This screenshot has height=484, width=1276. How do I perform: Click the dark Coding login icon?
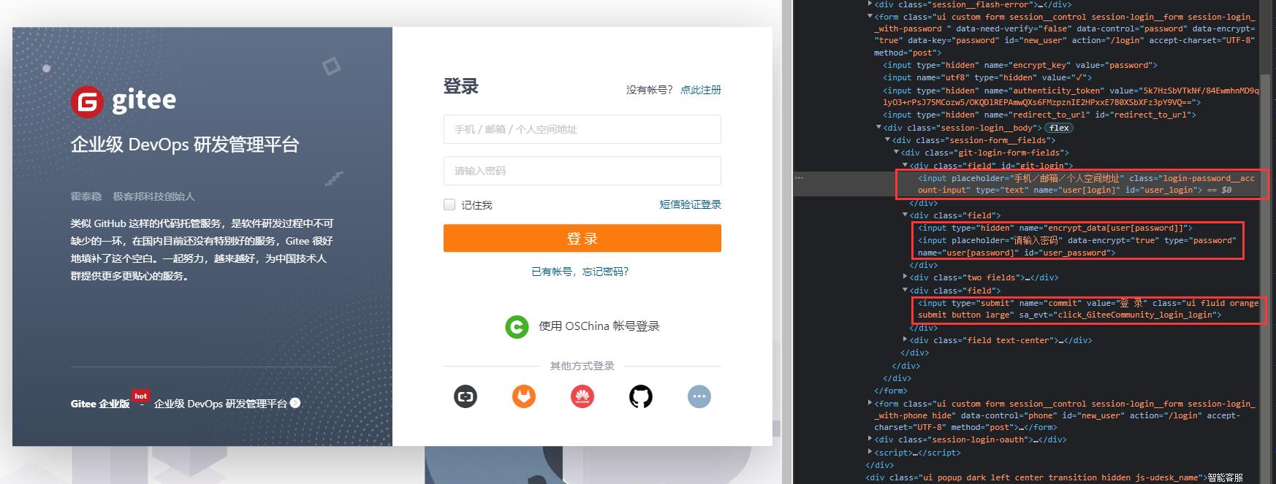[x=466, y=396]
